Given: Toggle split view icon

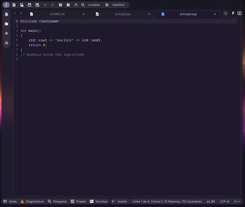Looking at the screenshot, I should point(239,13).
